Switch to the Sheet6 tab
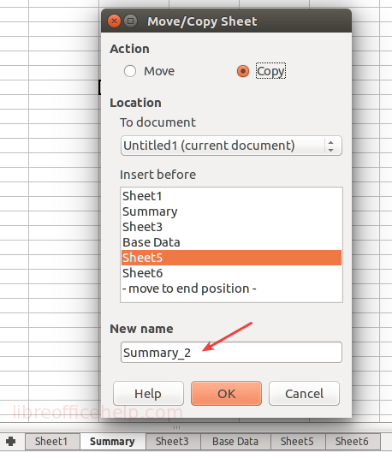The height and width of the screenshot is (452, 392). (353, 442)
